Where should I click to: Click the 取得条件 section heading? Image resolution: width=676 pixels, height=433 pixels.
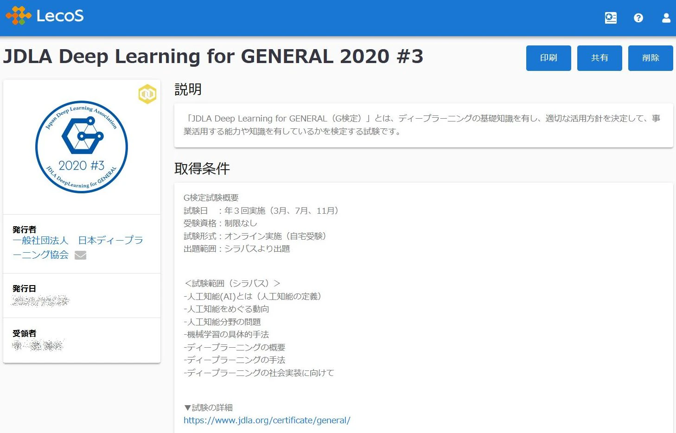(x=202, y=169)
